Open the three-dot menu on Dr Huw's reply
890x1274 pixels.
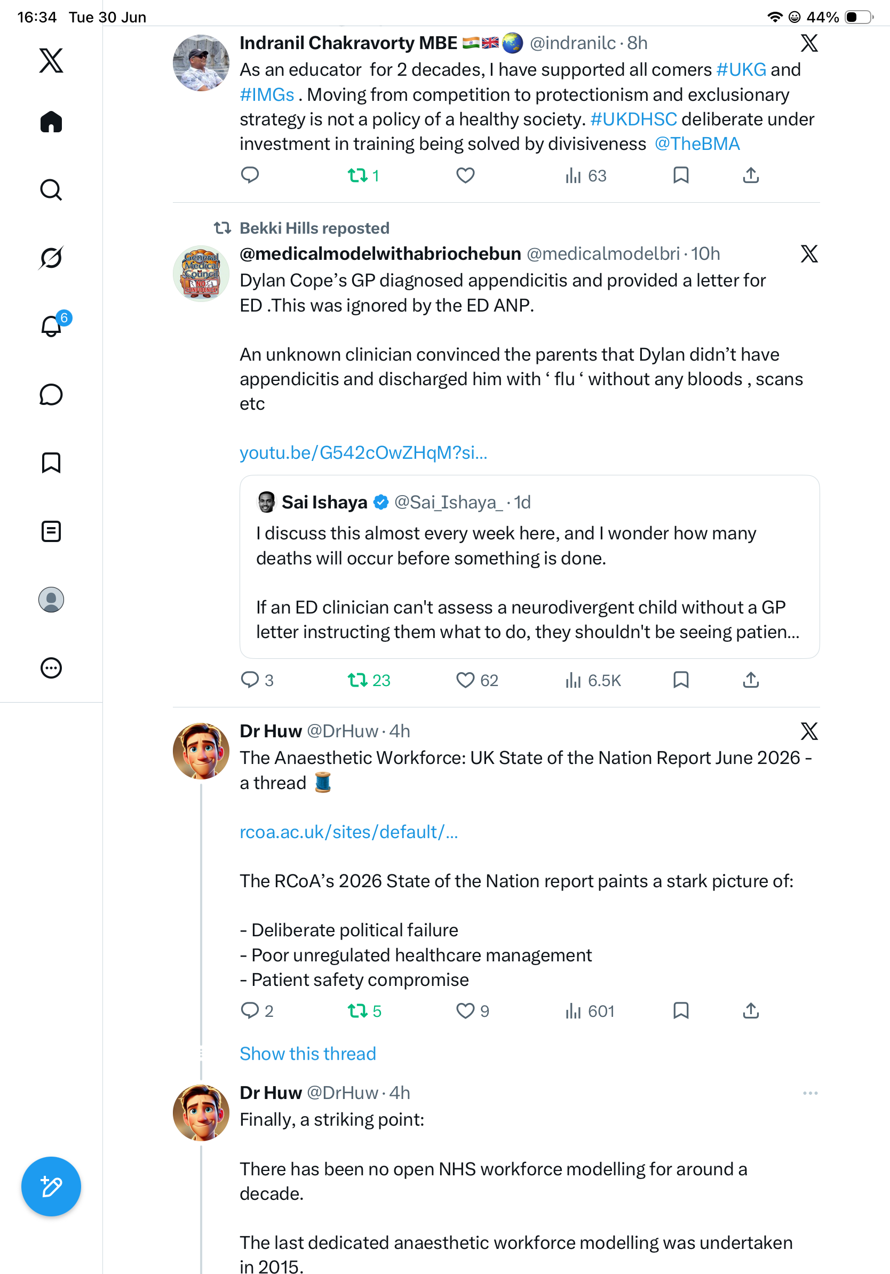point(810,1093)
